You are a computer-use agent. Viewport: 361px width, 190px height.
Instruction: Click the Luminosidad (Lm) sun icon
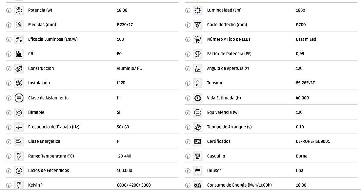click(198, 10)
